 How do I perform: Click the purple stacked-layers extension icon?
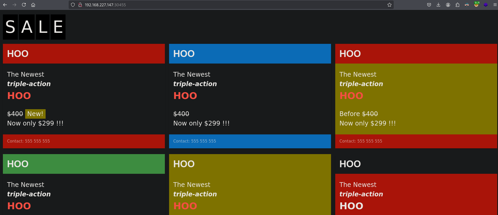(x=486, y=5)
